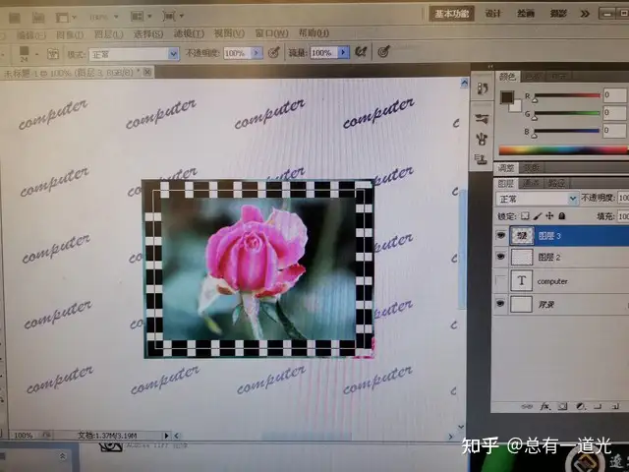The width and height of the screenshot is (629, 472).
Task: Hide the 背景 layer eye icon
Action: pyautogui.click(x=500, y=304)
